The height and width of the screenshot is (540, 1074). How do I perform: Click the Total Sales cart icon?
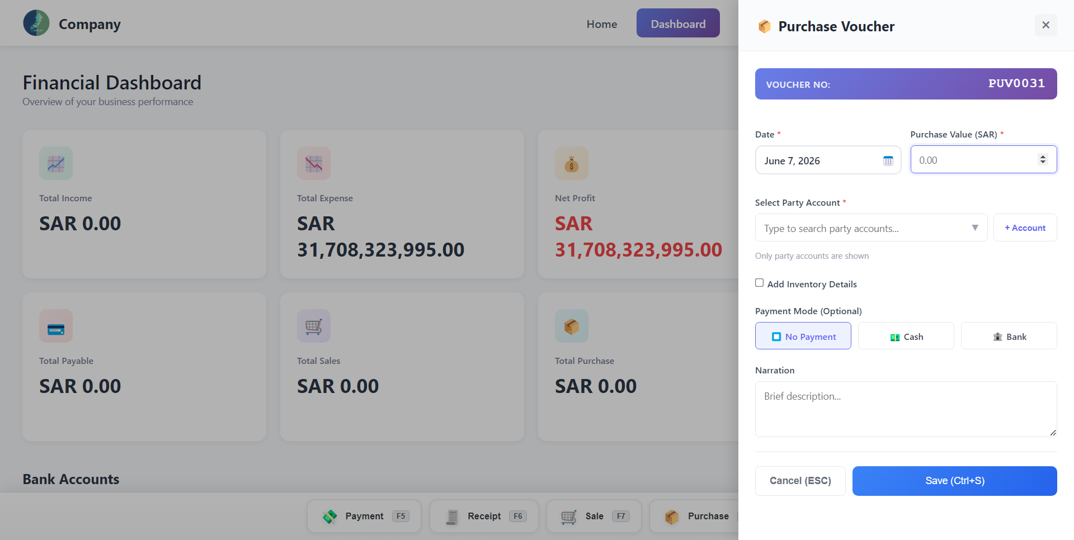[x=314, y=326]
